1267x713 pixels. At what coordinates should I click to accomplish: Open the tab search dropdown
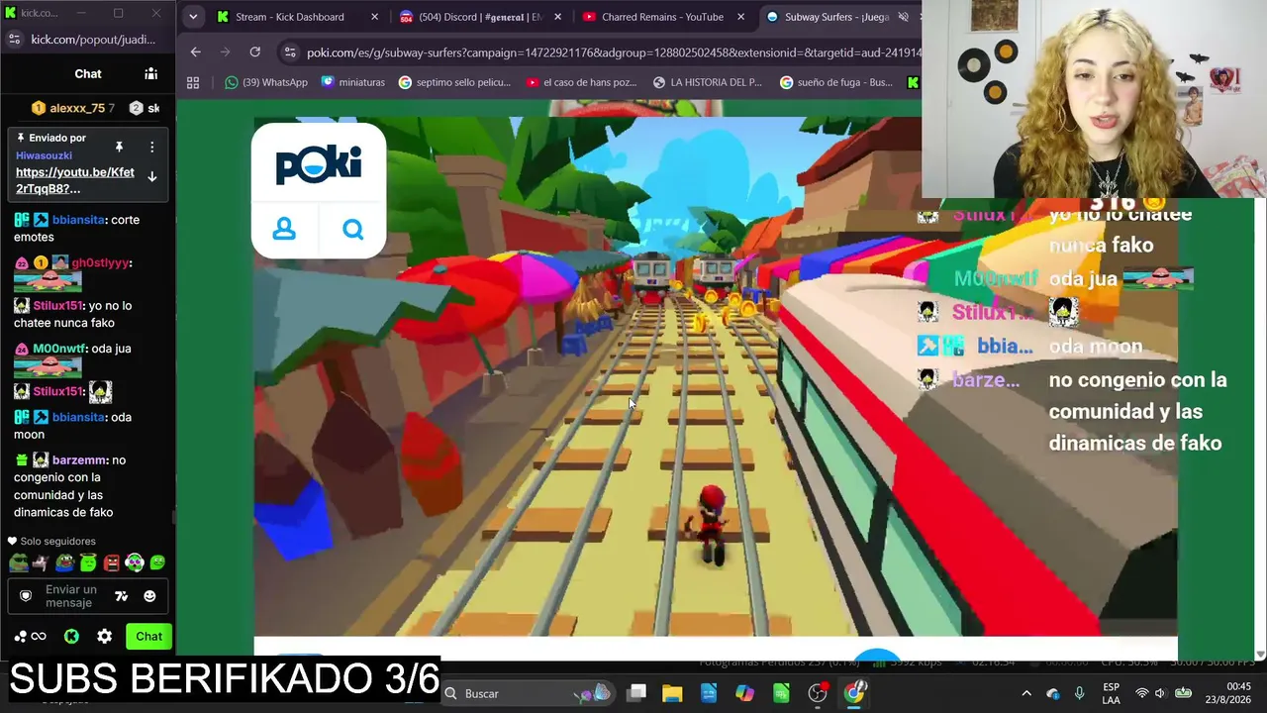[x=193, y=17]
